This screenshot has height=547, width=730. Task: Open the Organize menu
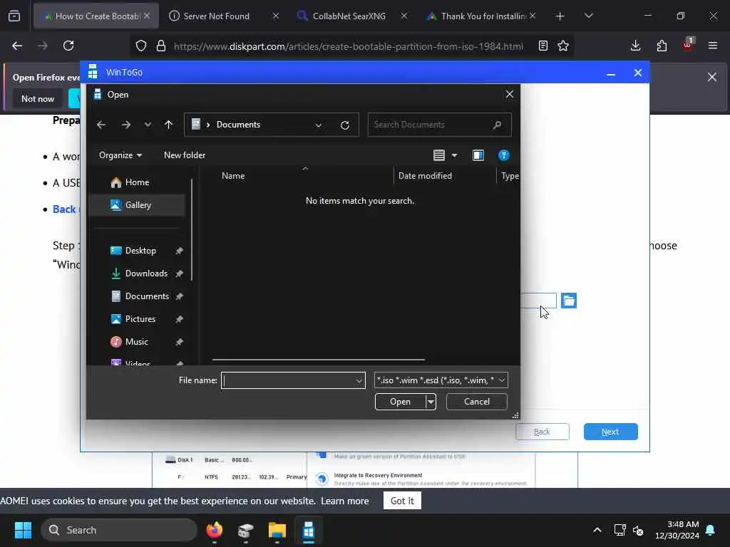pos(120,155)
